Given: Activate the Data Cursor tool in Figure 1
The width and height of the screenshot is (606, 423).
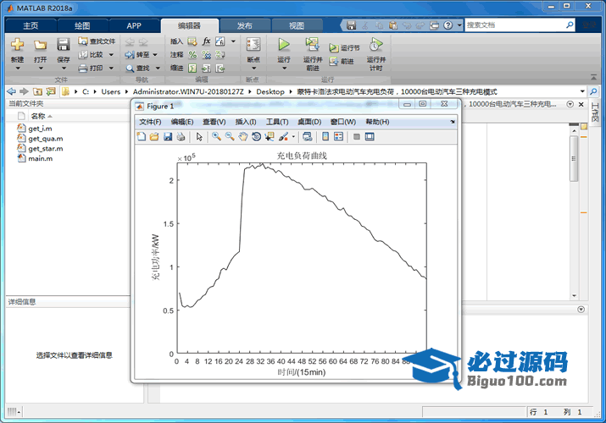Looking at the screenshot, I should (x=270, y=136).
